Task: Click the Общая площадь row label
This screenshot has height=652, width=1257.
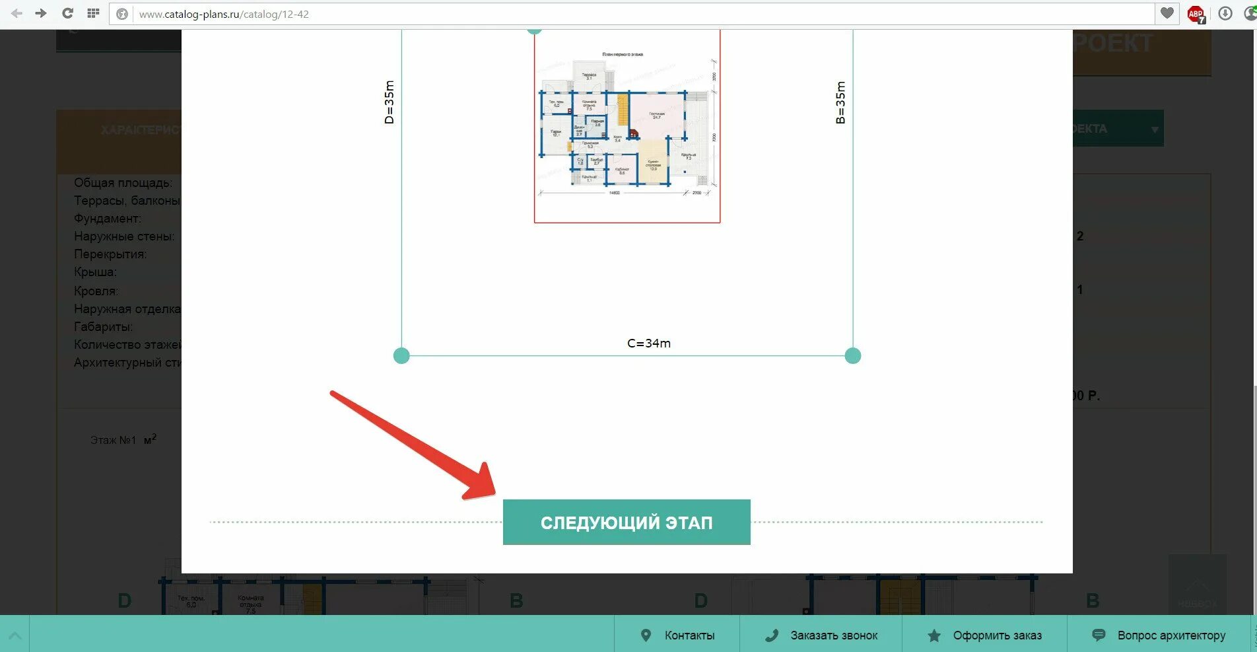Action: (123, 183)
